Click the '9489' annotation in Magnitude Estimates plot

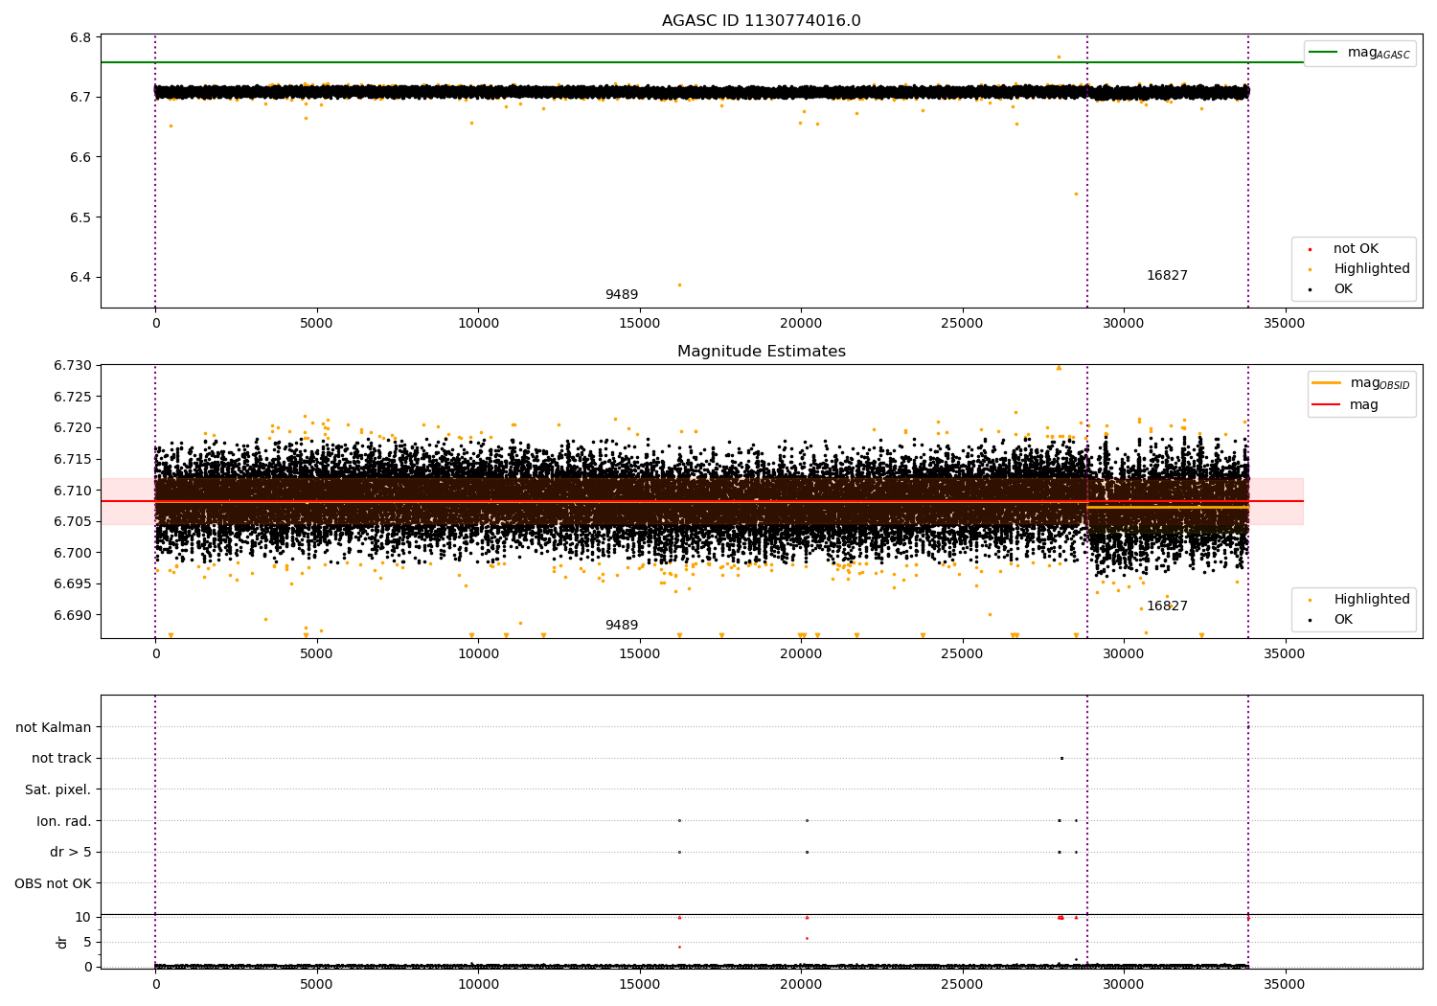(x=622, y=626)
